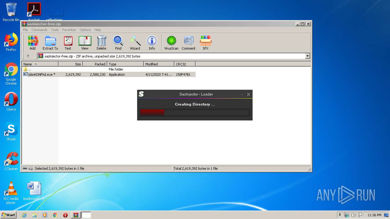Viewport: 390px width, 219px height.
Task: Click the network tray icon
Action: [x=346, y=215]
